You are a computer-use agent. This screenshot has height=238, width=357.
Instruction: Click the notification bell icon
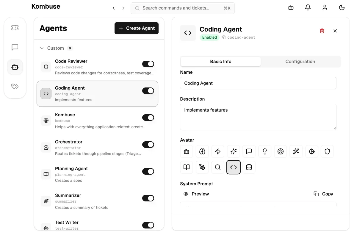pyautogui.click(x=308, y=7)
